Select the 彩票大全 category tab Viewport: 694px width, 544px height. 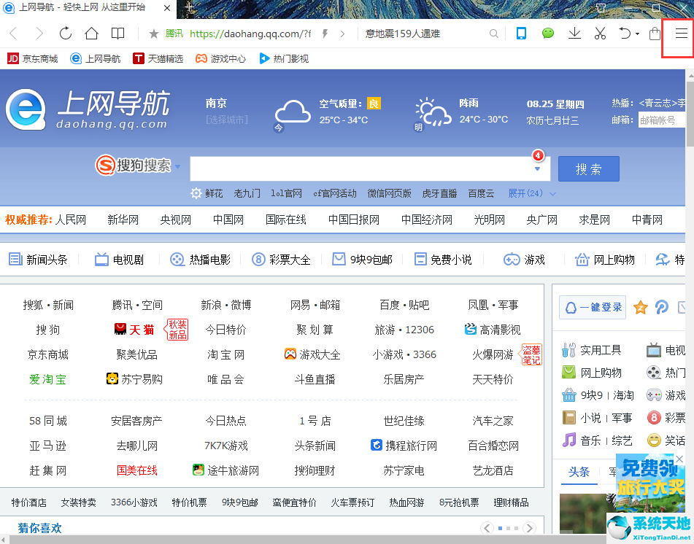point(281,260)
